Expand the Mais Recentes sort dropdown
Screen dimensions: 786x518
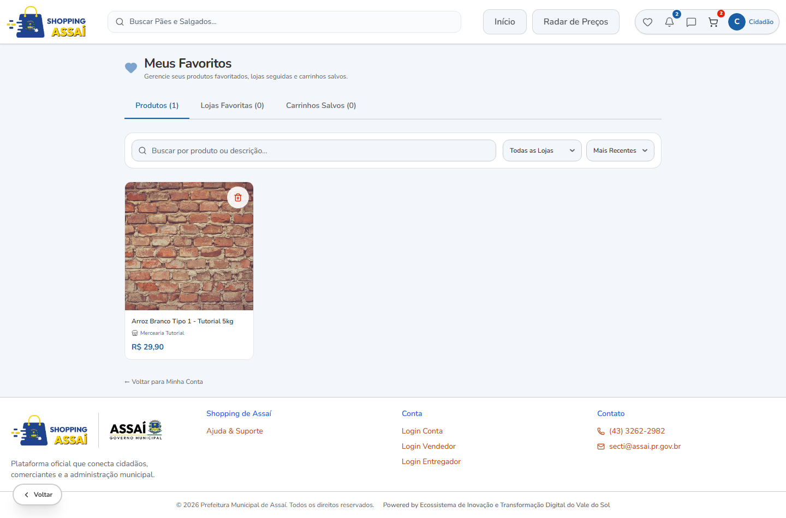(620, 150)
